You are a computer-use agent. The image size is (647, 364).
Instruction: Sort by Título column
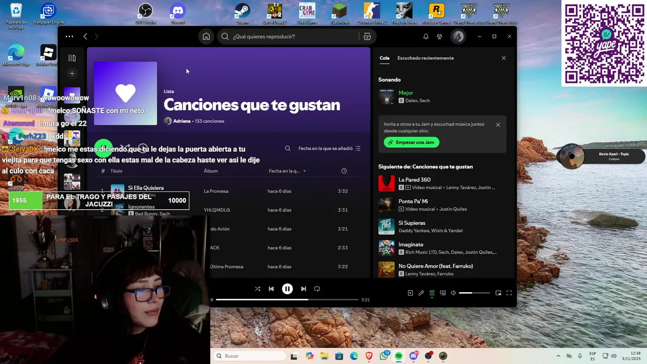pos(116,171)
